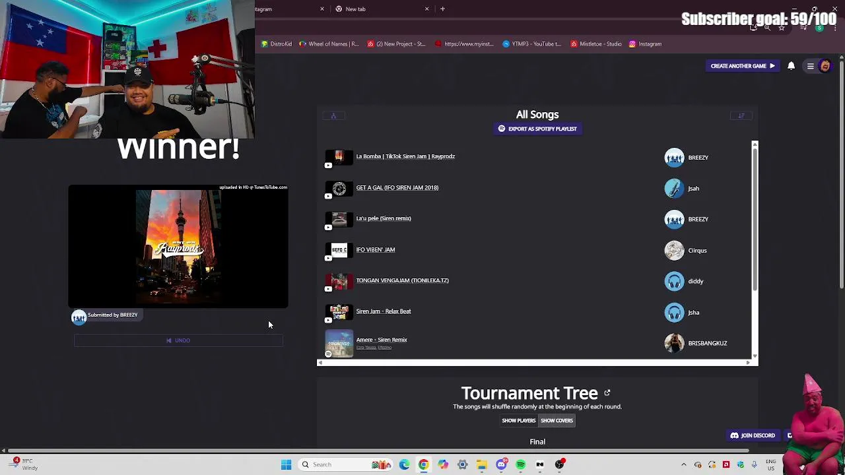Open the hamburger menu next to avatar

[810, 66]
